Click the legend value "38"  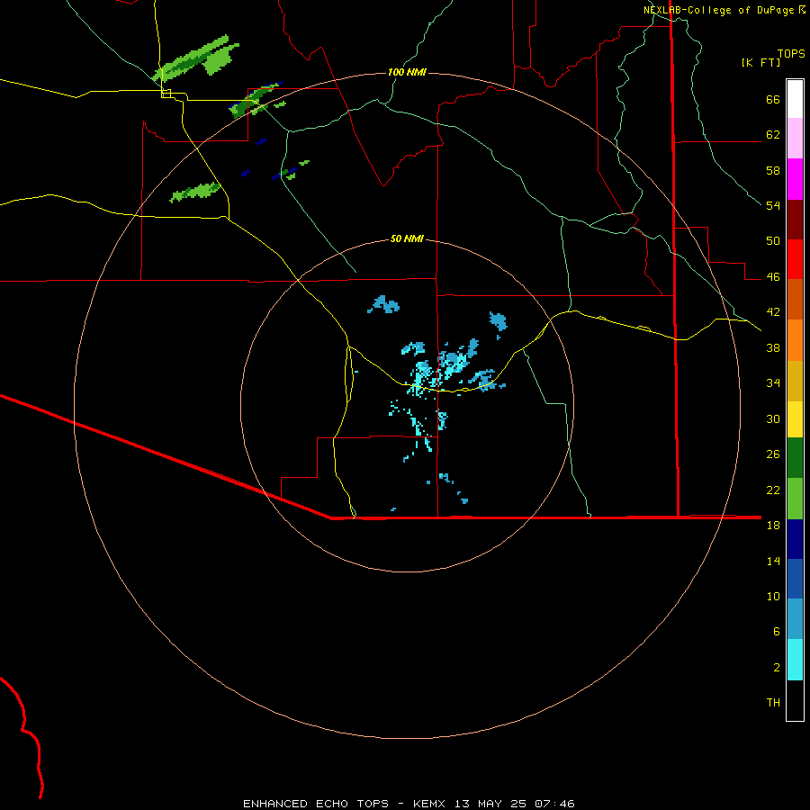pyautogui.click(x=773, y=347)
